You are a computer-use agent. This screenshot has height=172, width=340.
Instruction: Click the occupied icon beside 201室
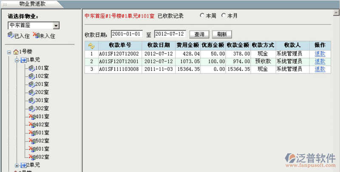tap(32, 85)
